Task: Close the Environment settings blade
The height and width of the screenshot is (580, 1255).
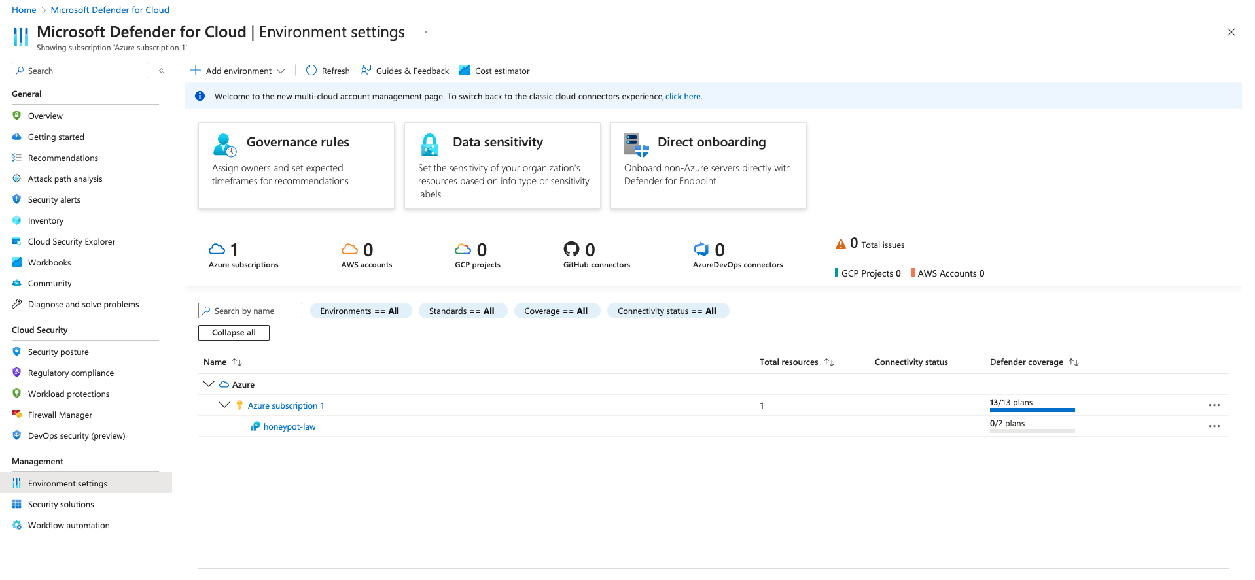Action: (x=1231, y=32)
